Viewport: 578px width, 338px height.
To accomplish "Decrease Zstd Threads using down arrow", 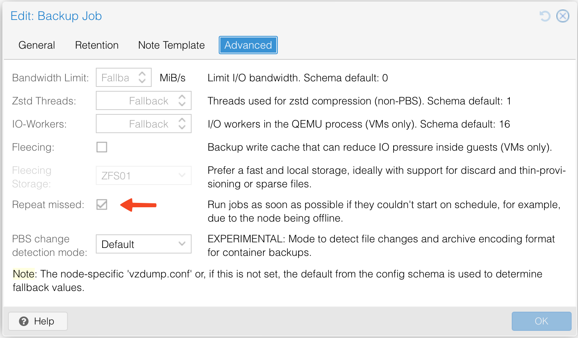I will click(182, 104).
